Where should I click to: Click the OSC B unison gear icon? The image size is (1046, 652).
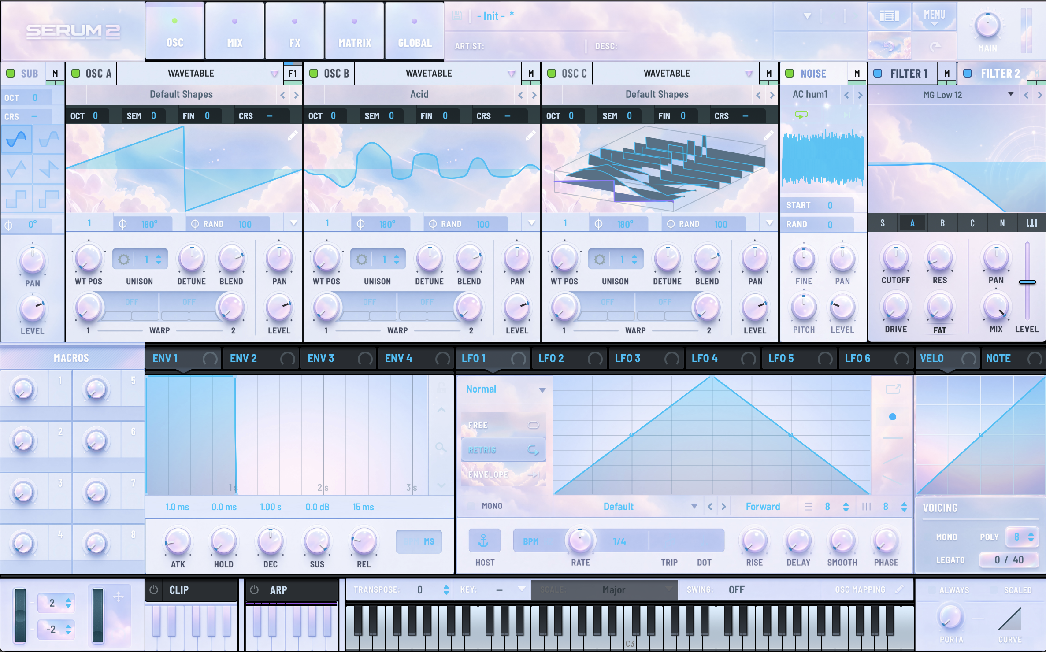tap(362, 259)
